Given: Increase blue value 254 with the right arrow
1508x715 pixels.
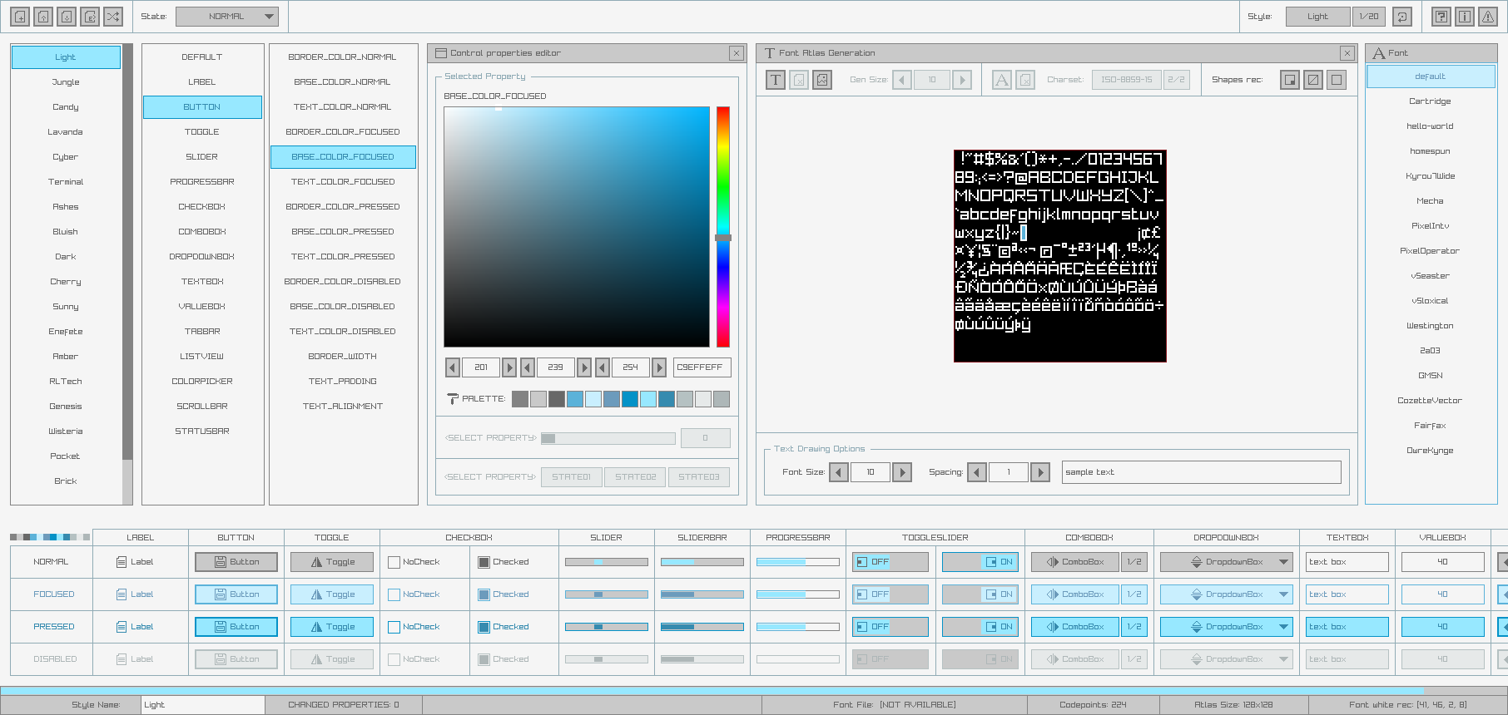Looking at the screenshot, I should (659, 367).
